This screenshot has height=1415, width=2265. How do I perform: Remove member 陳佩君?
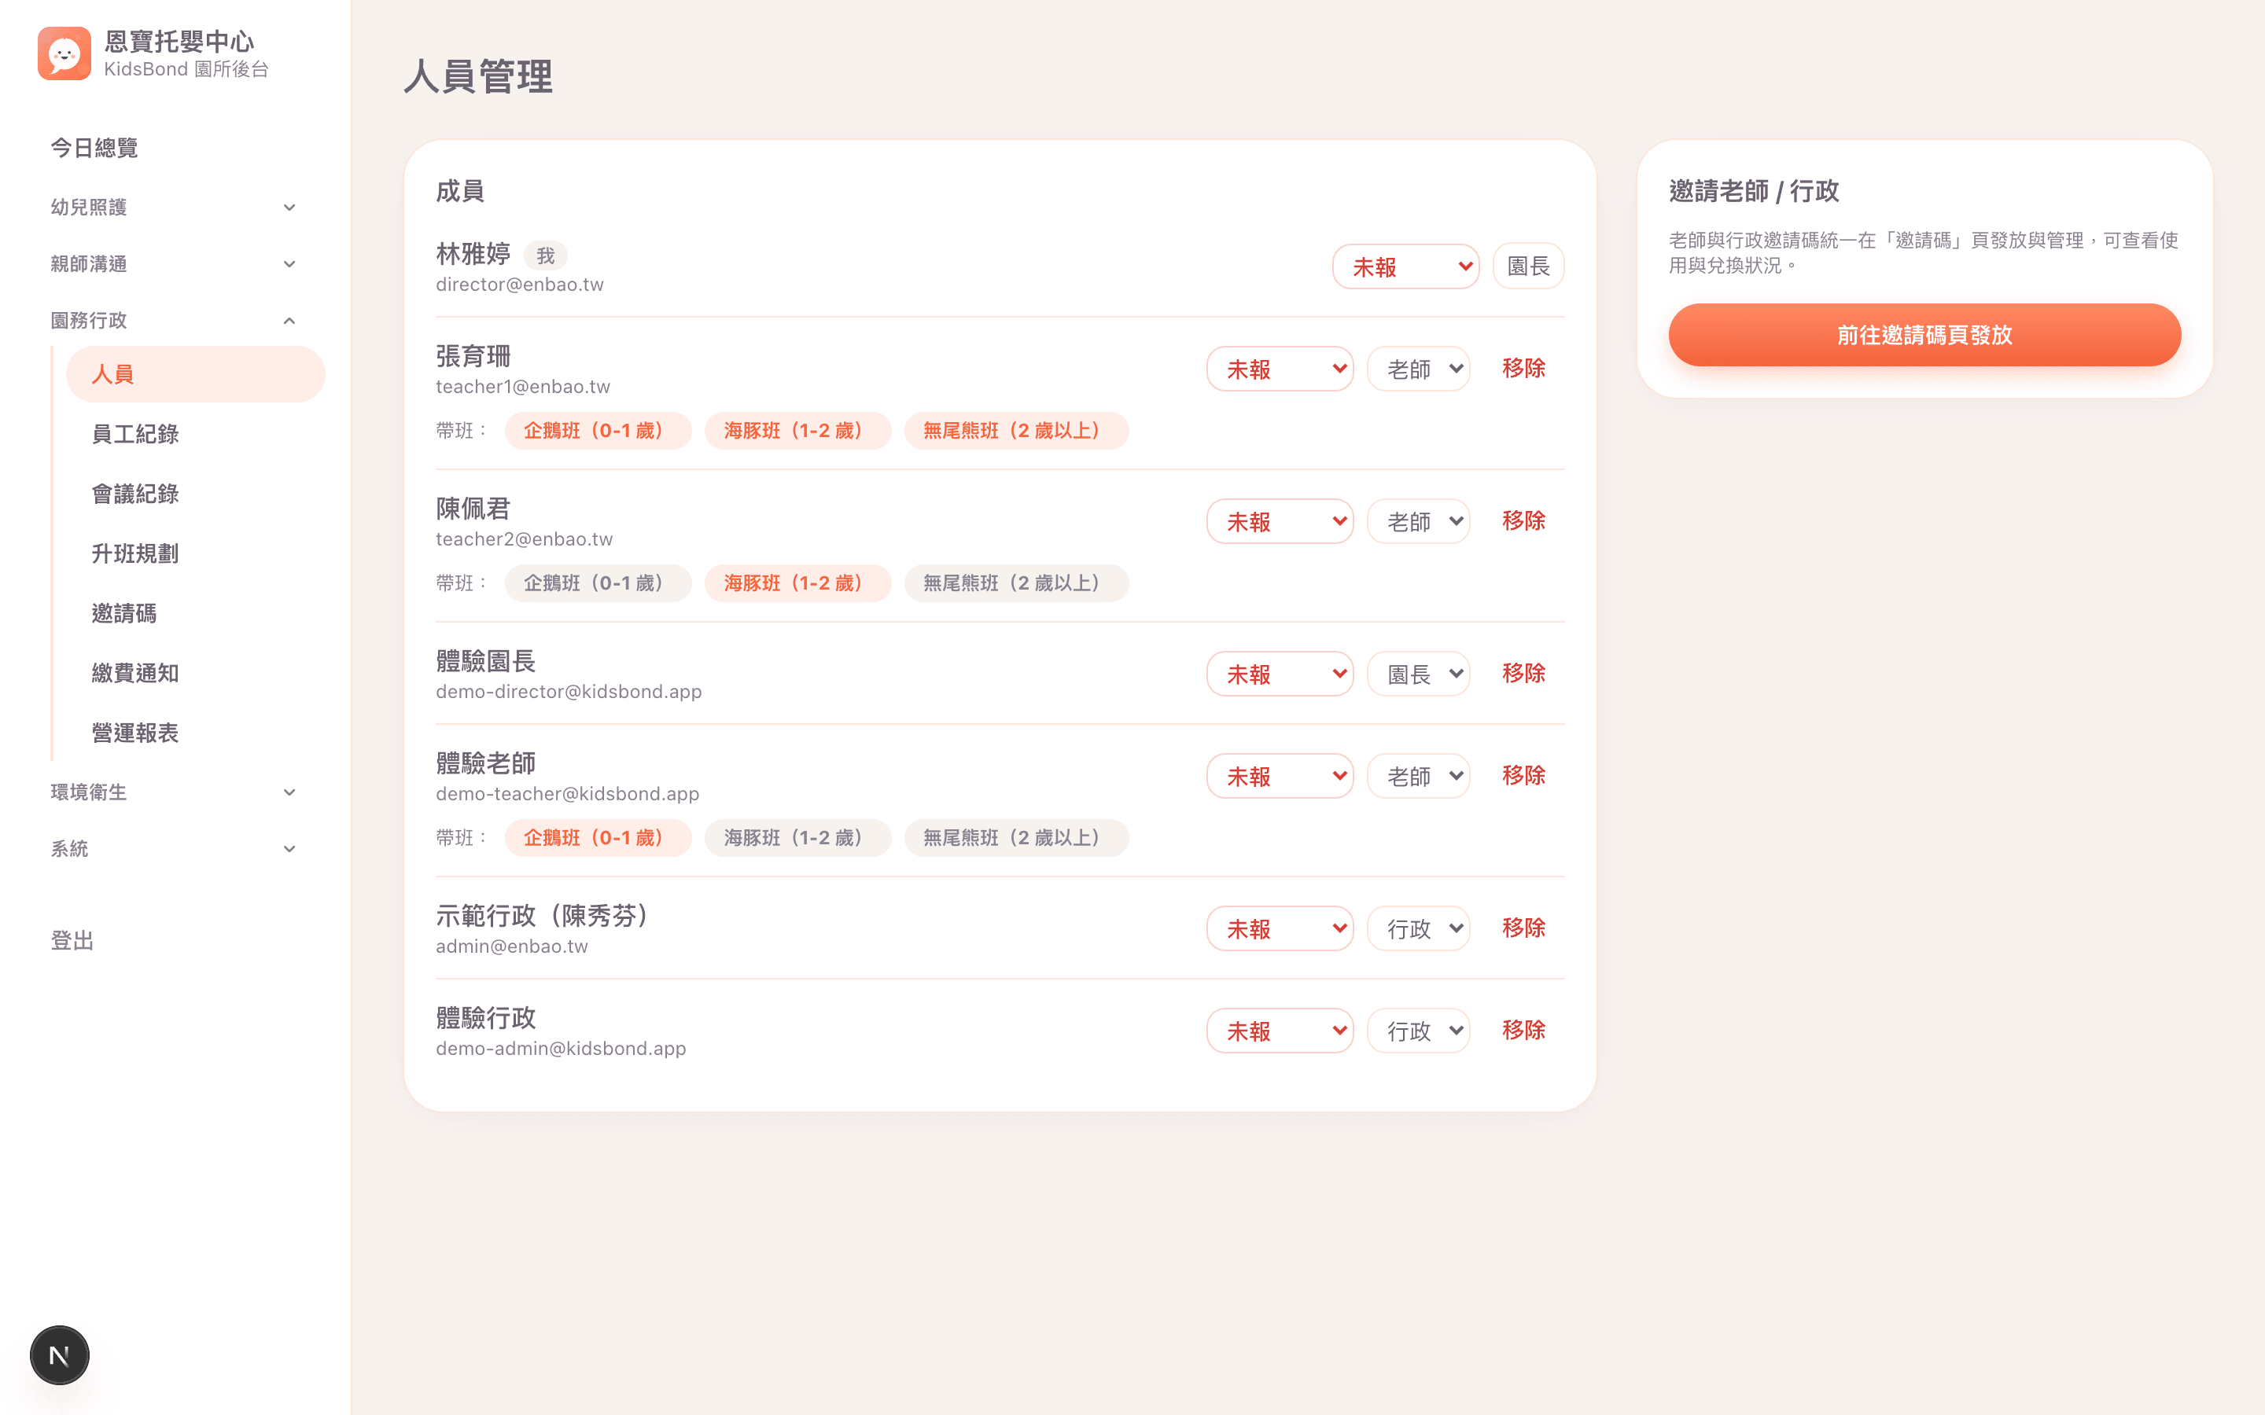tap(1523, 521)
